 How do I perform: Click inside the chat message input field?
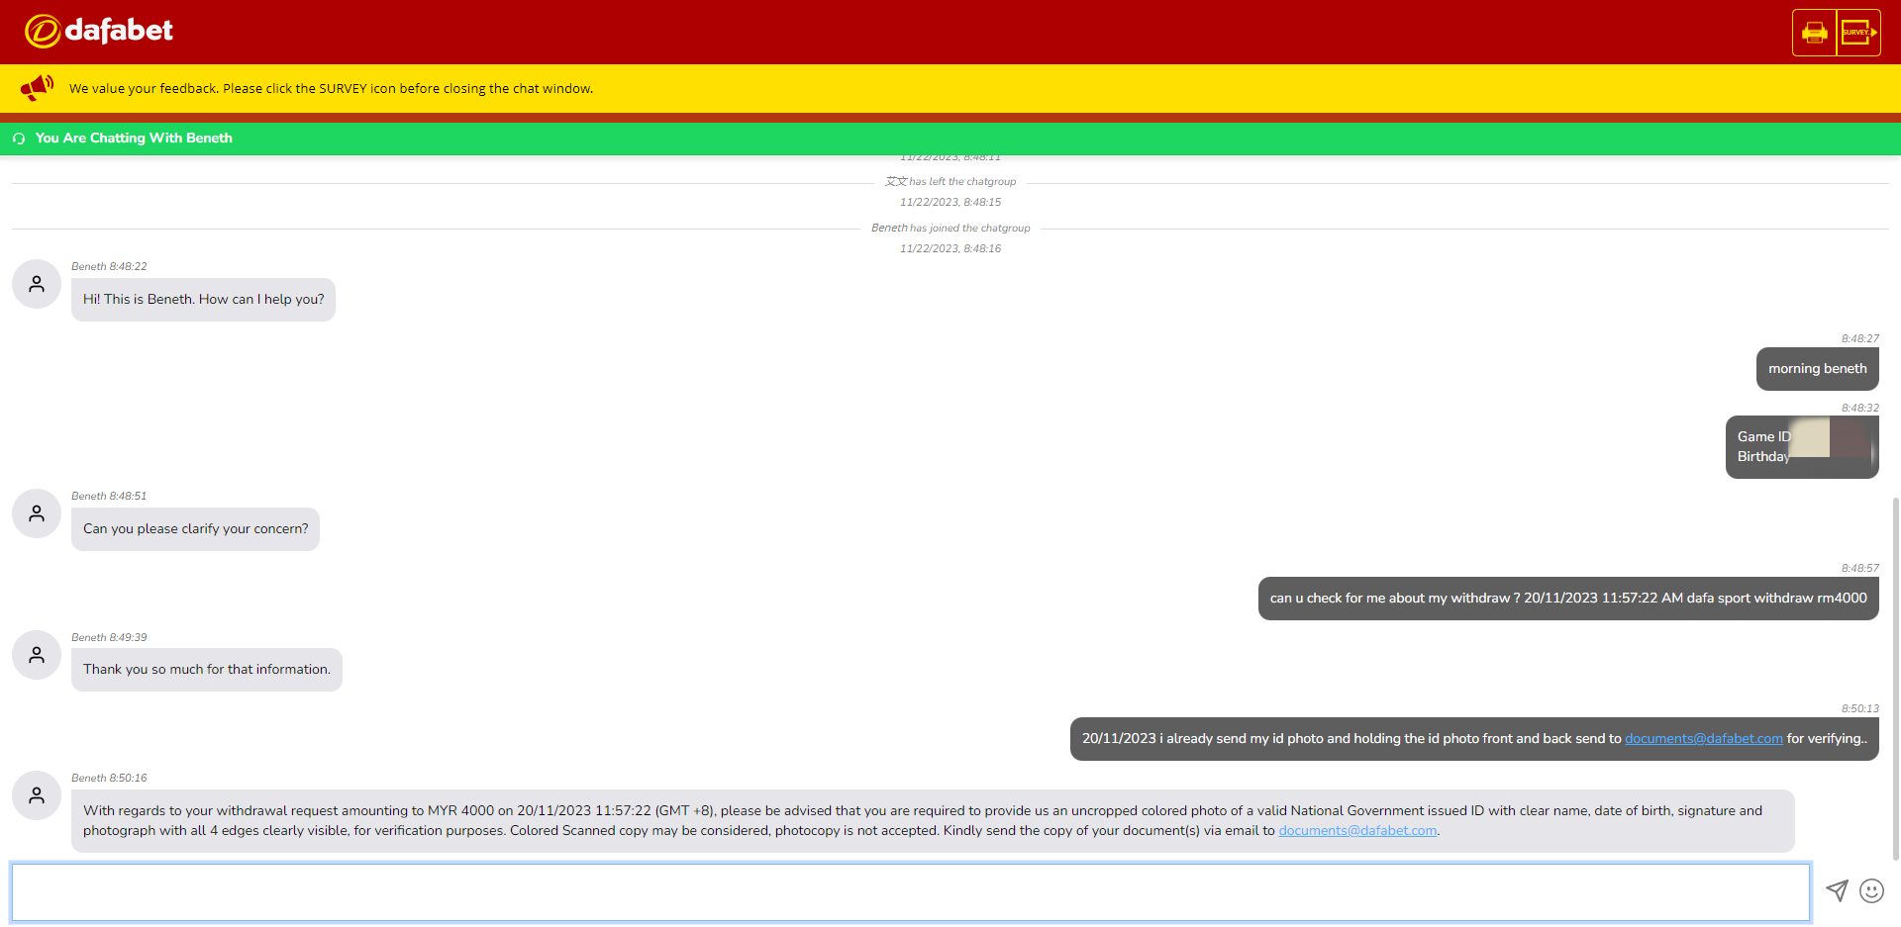click(x=909, y=891)
